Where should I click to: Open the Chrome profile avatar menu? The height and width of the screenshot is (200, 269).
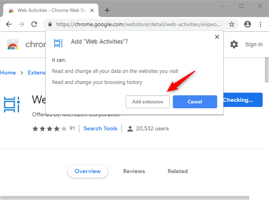point(247,24)
